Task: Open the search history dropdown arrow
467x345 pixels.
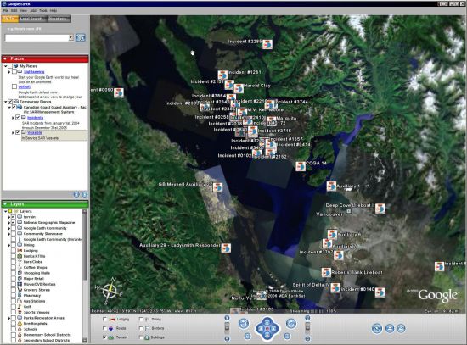Action: coord(70,38)
